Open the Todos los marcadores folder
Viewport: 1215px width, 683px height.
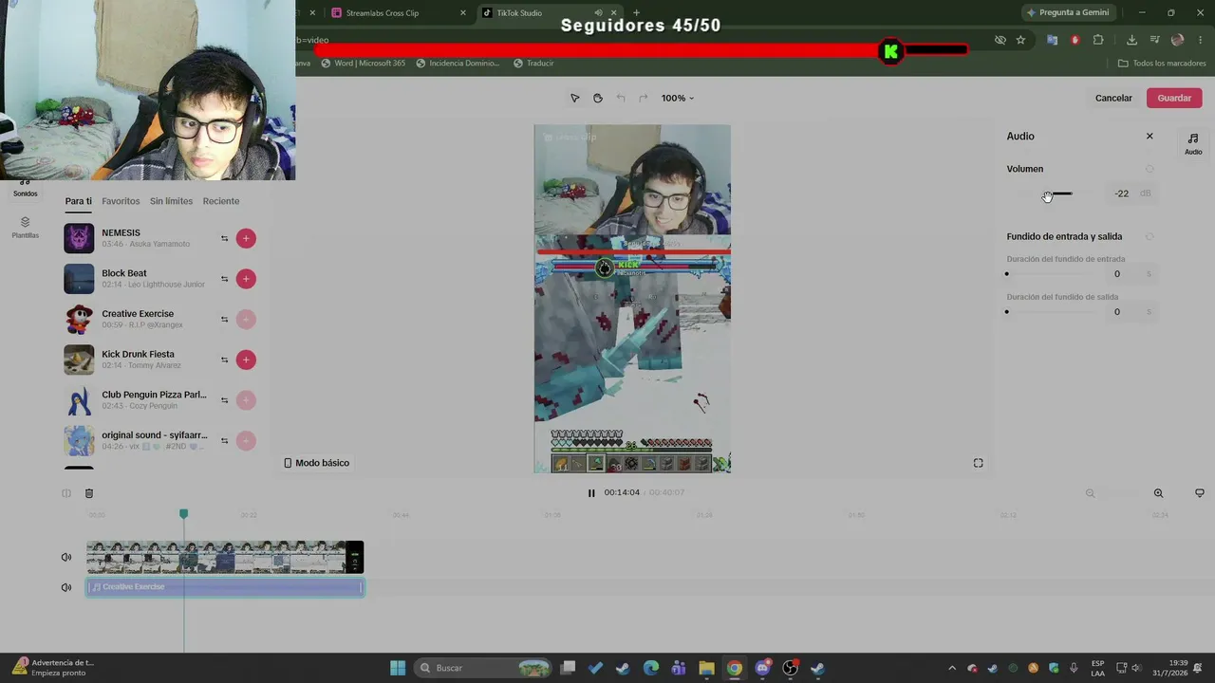pyautogui.click(x=1162, y=64)
